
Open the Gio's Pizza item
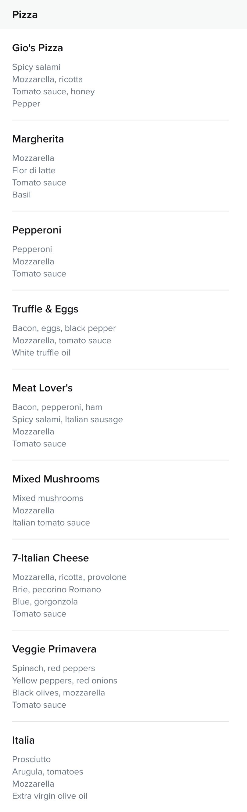pyautogui.click(x=38, y=48)
